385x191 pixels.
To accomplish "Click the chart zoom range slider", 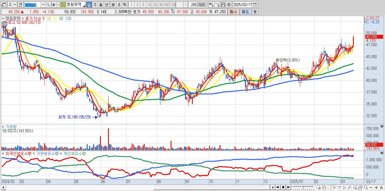I will tap(303, 187).
